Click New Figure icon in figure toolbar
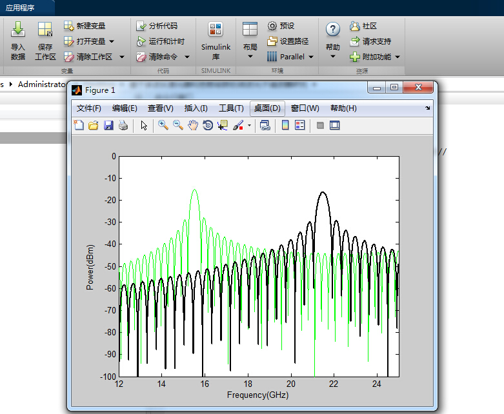The width and height of the screenshot is (504, 414). pyautogui.click(x=79, y=125)
